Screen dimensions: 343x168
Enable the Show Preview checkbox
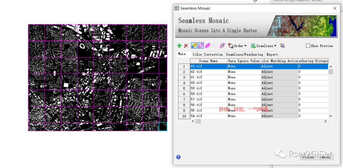[308, 46]
